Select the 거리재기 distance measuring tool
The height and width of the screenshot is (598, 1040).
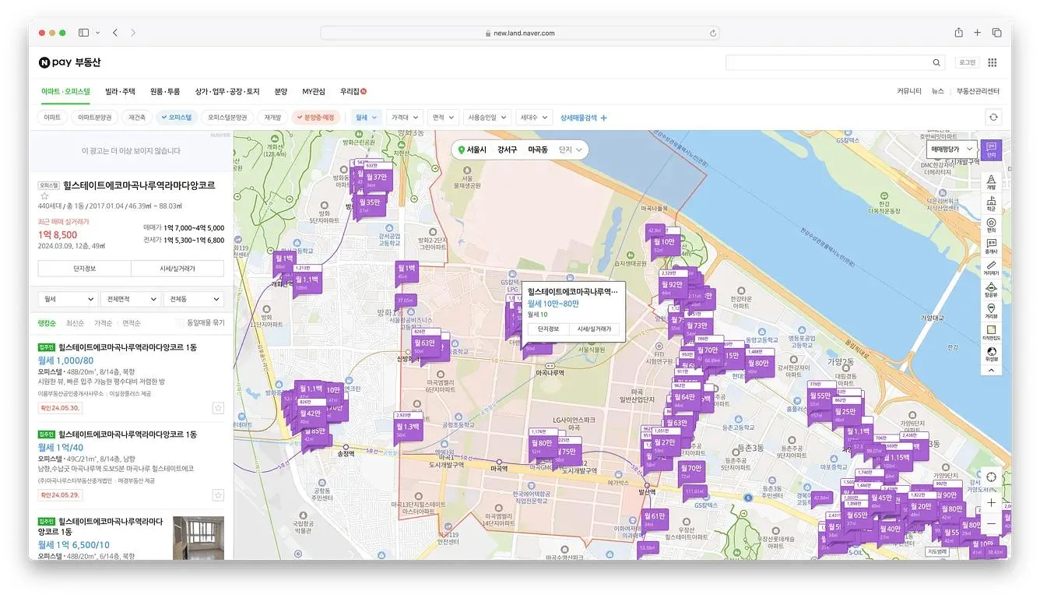991,269
